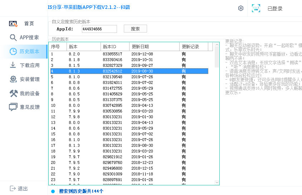Click the 意见反馈 chat bubble icon
Viewport: 302px width, 195px height.
click(x=13, y=107)
